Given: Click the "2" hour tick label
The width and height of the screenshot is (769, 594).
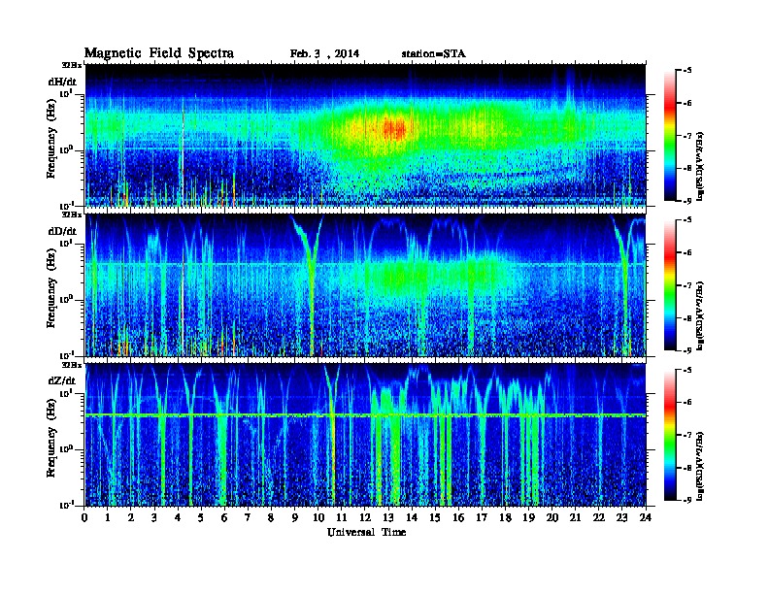Looking at the screenshot, I should (131, 517).
